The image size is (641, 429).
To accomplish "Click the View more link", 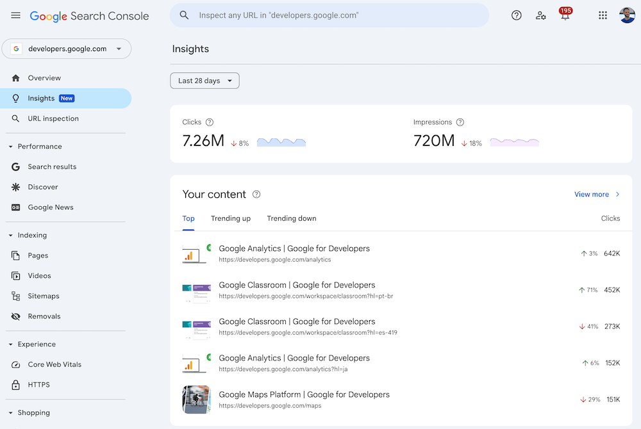I will pyautogui.click(x=597, y=194).
